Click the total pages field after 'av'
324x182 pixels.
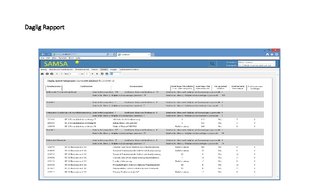click(x=87, y=74)
